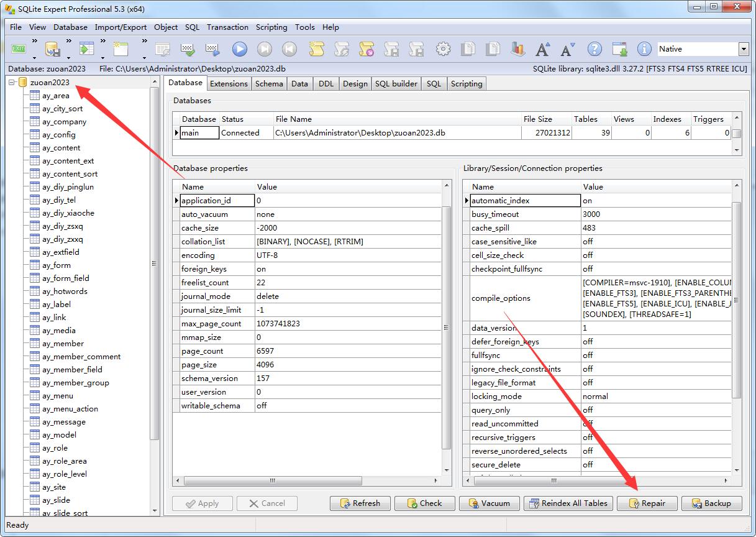
Task: Open the Native style dropdown
Action: [744, 49]
